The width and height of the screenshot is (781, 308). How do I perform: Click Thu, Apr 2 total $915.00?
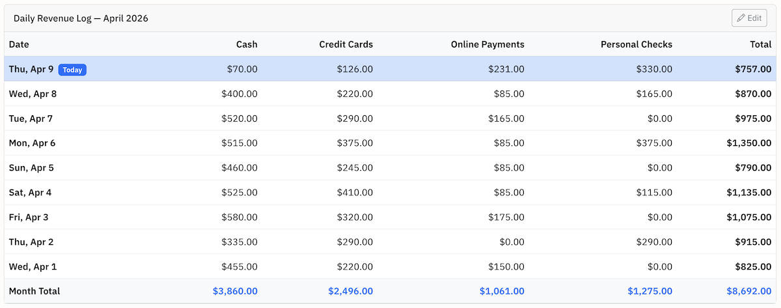tap(753, 242)
